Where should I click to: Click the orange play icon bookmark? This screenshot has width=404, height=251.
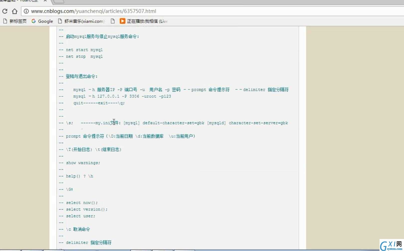122,21
